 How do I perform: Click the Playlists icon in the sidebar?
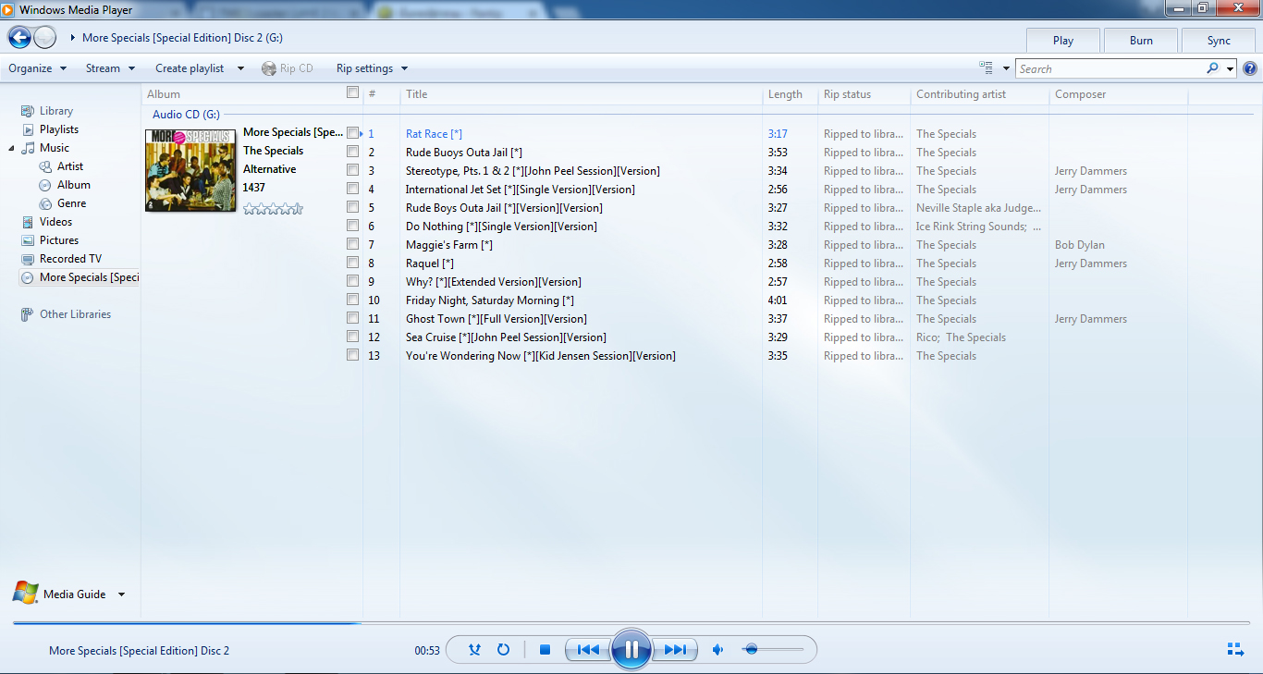28,129
